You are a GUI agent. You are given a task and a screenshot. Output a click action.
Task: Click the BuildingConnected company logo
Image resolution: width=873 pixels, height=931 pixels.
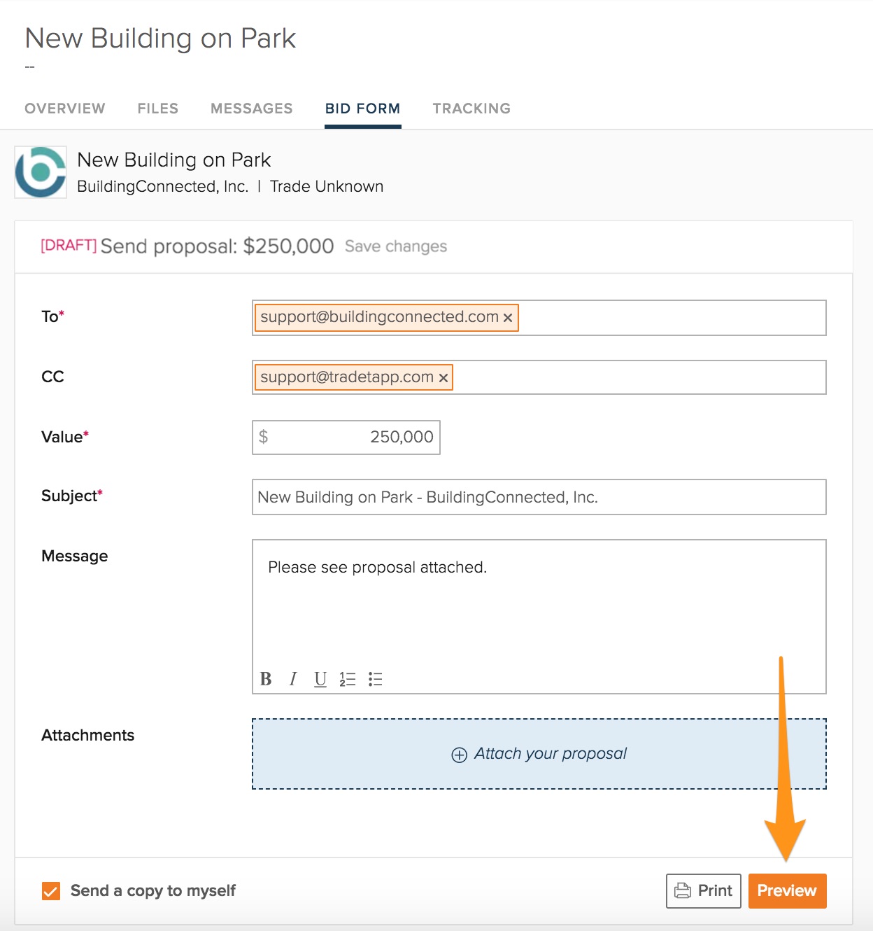click(x=41, y=172)
